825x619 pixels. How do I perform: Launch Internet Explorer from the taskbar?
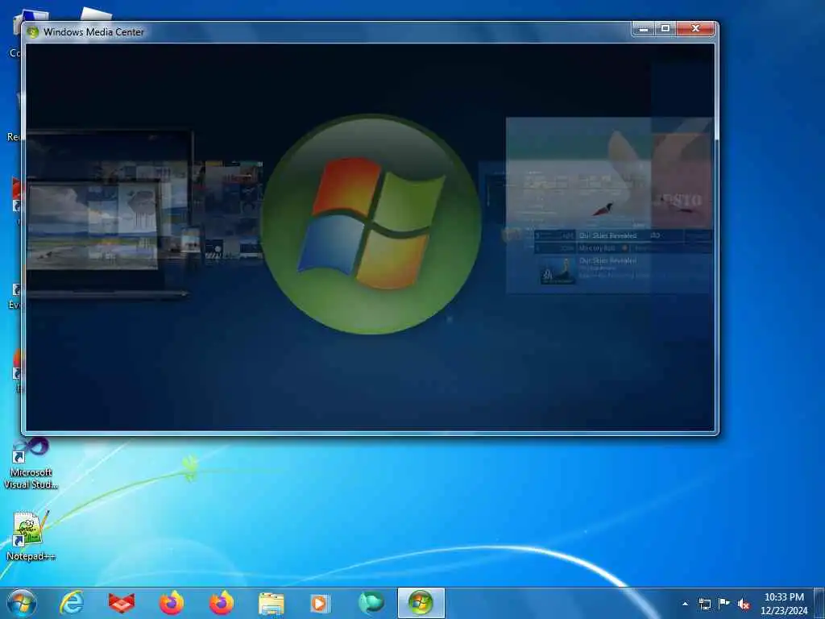(72, 603)
